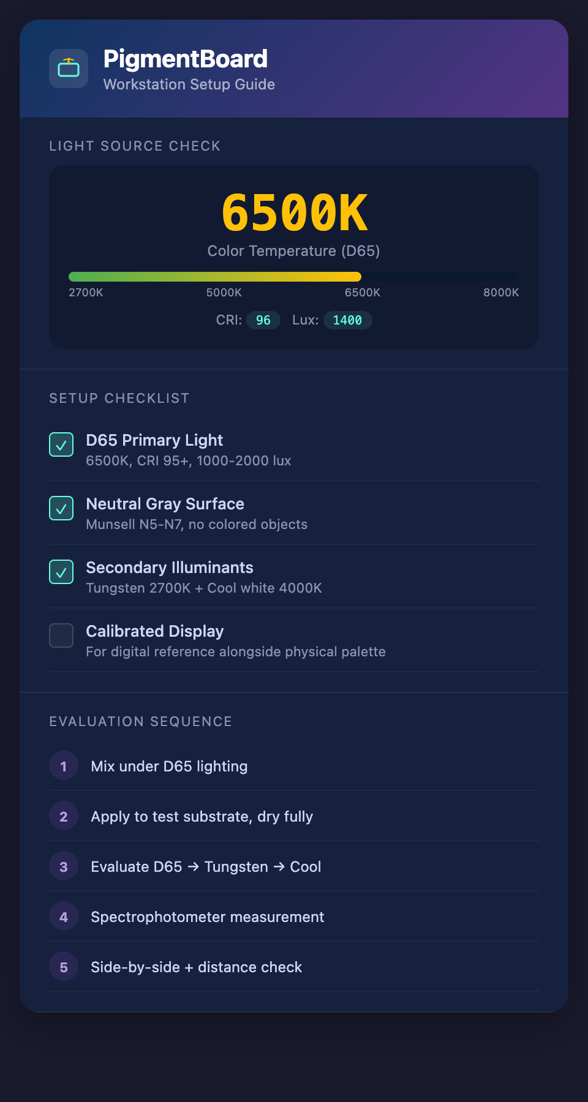The height and width of the screenshot is (1102, 588).
Task: Check the Calibrated Display checkbox
Action: [61, 635]
